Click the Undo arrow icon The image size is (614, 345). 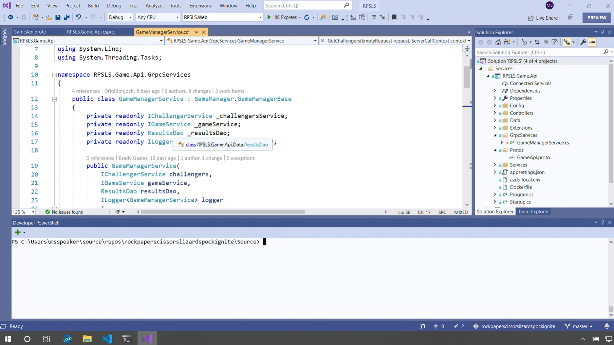pos(78,17)
